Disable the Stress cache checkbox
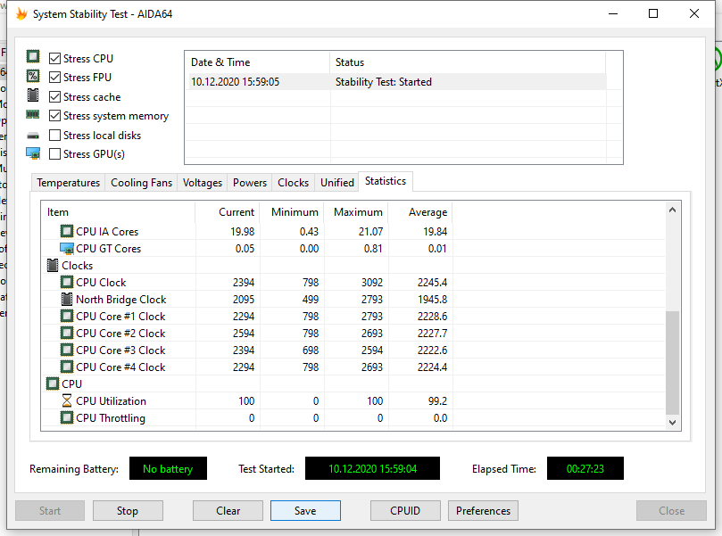This screenshot has width=722, height=536. tap(54, 96)
